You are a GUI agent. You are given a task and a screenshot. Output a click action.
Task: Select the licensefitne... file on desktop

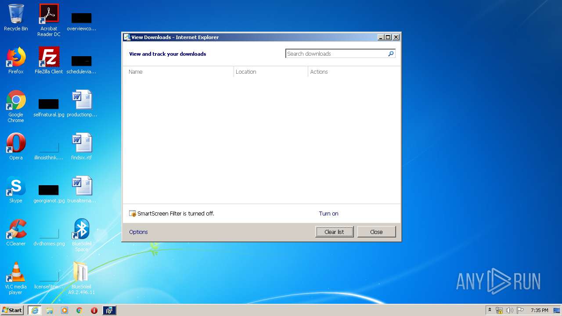(49, 279)
